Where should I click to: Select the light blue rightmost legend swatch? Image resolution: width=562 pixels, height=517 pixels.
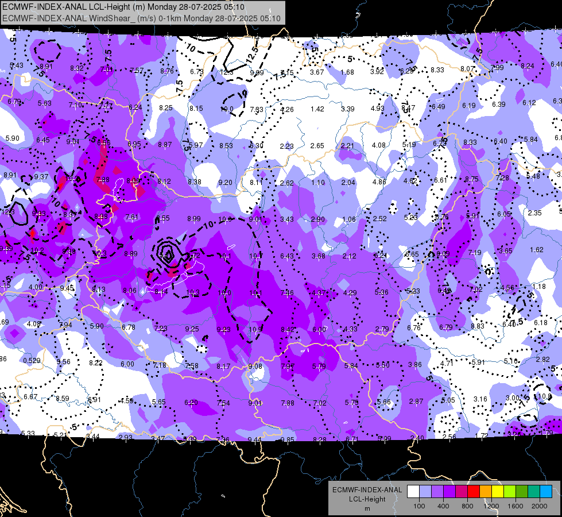(546, 491)
